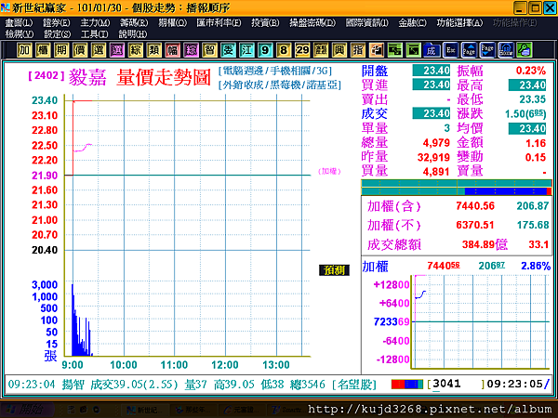Open the 金融(C) menu
Image resolution: width=558 pixels, height=418 pixels.
coord(412,23)
